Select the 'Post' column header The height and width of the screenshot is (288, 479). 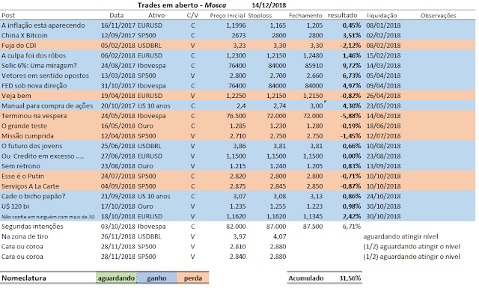[x=8, y=15]
